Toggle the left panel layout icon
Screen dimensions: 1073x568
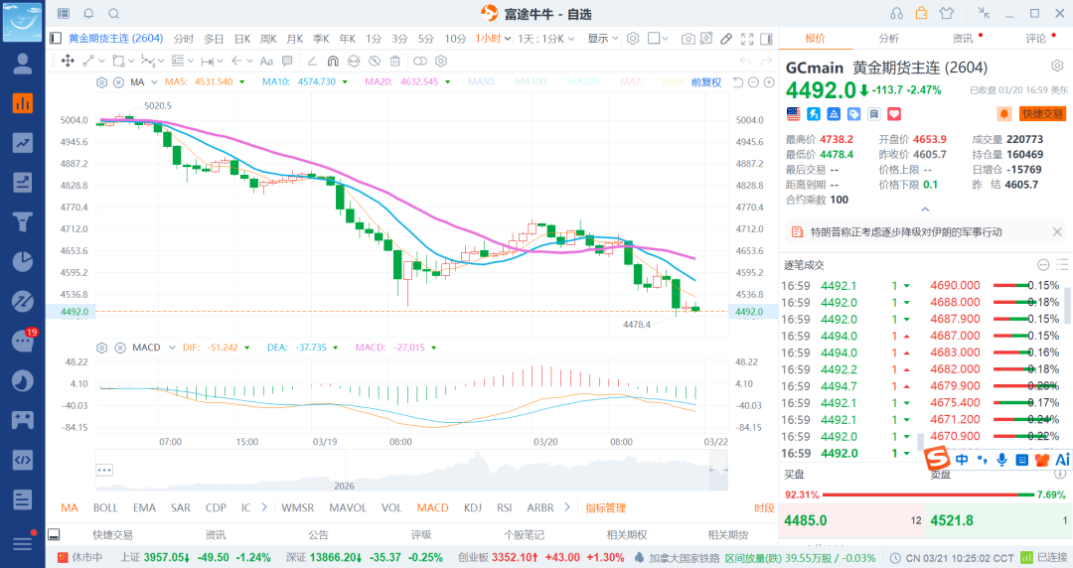56,39
